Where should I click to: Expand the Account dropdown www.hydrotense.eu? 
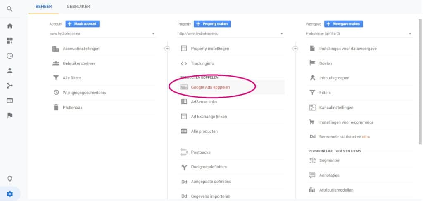click(102, 34)
